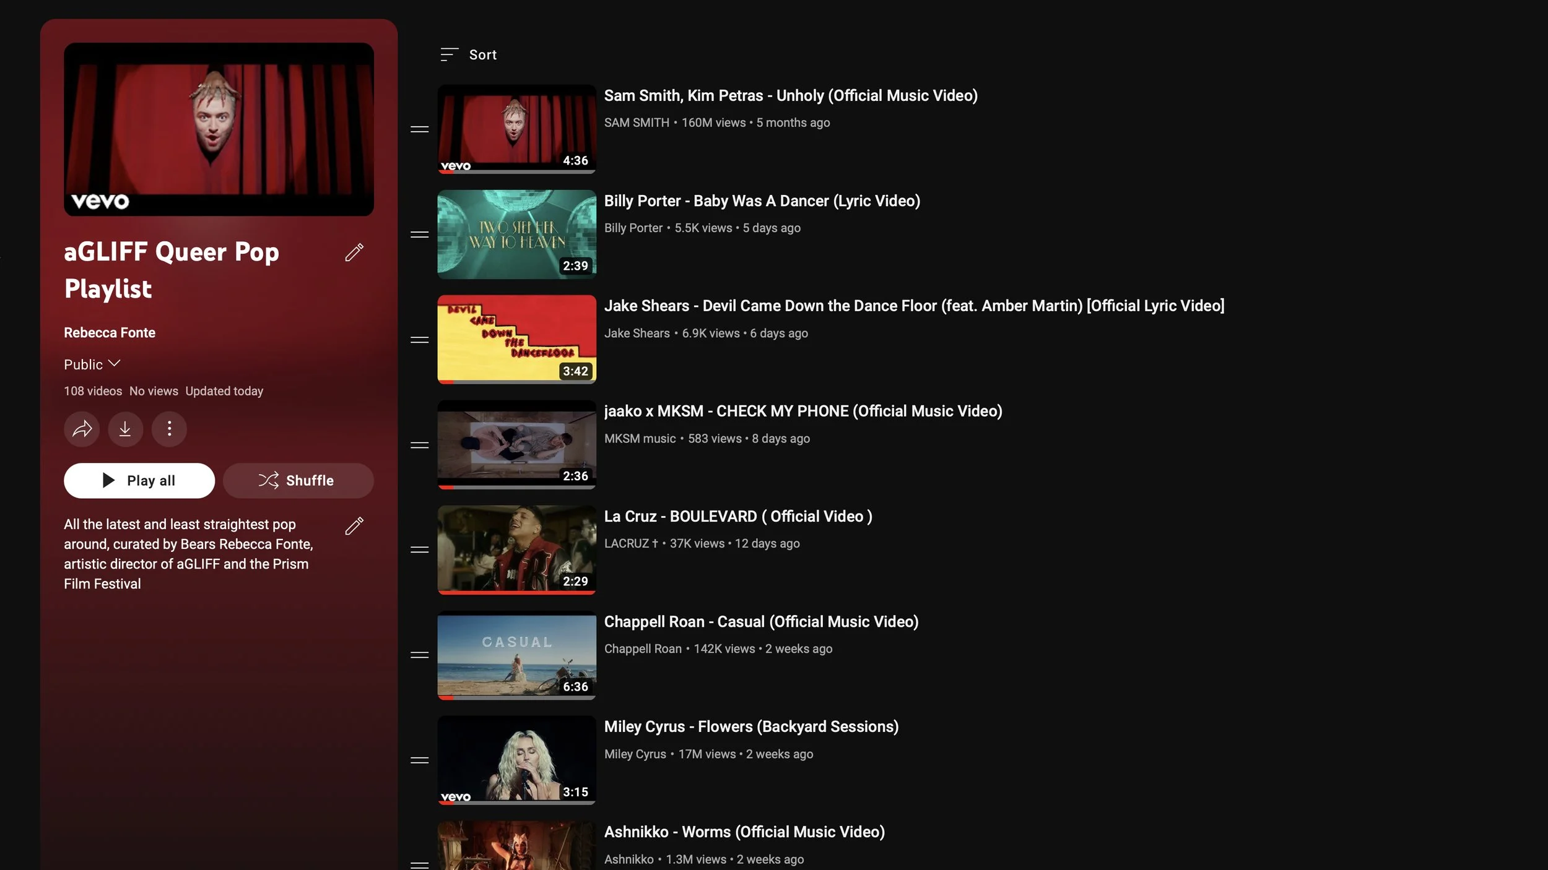Click the Shuffle button
The width and height of the screenshot is (1548, 870).
(x=298, y=481)
